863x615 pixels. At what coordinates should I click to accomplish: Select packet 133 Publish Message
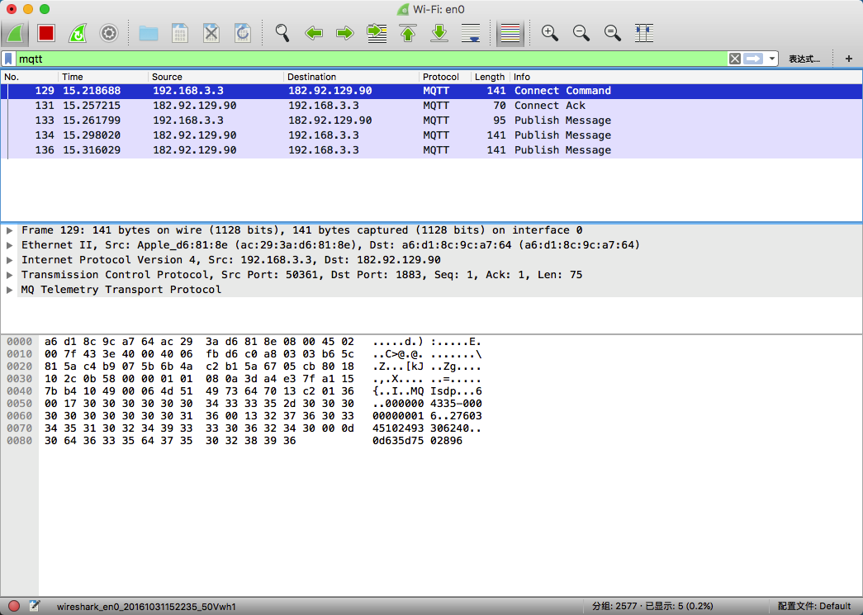point(431,121)
